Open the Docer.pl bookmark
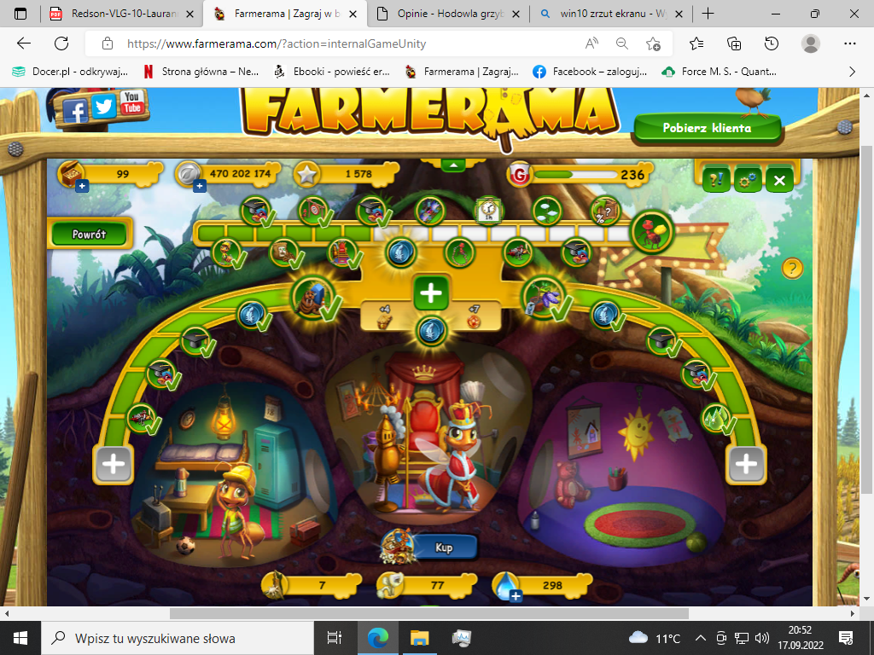 pos(70,72)
